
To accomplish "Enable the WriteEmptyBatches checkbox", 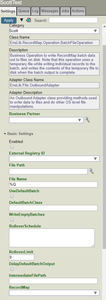I will coord(12,219).
